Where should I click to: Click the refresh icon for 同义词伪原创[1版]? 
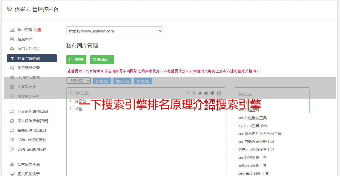12,111
